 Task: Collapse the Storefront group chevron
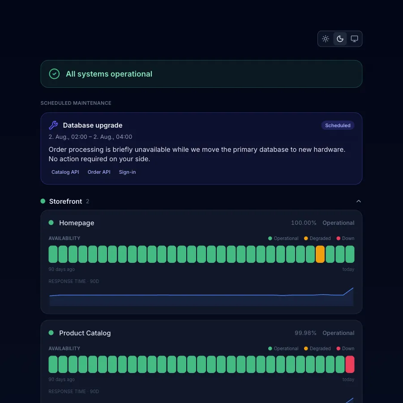click(x=359, y=201)
